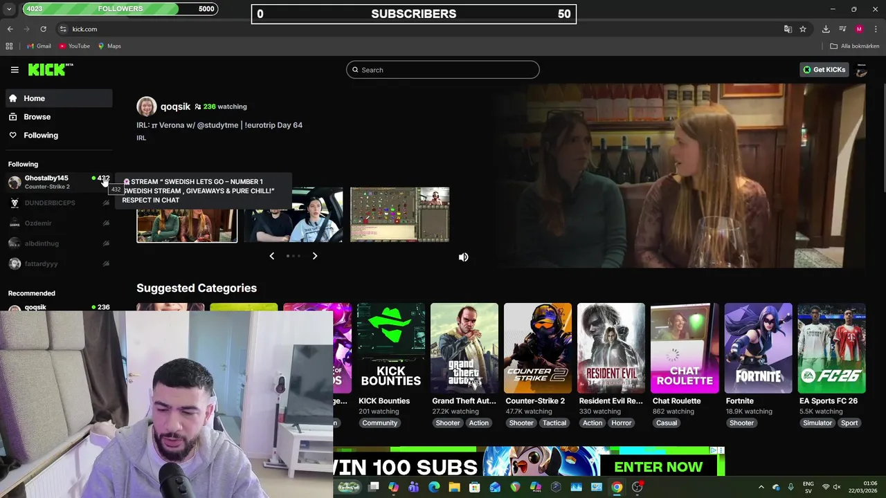Click the Simulator tag under EA Sports FC
This screenshot has width=886, height=498.
pos(817,423)
